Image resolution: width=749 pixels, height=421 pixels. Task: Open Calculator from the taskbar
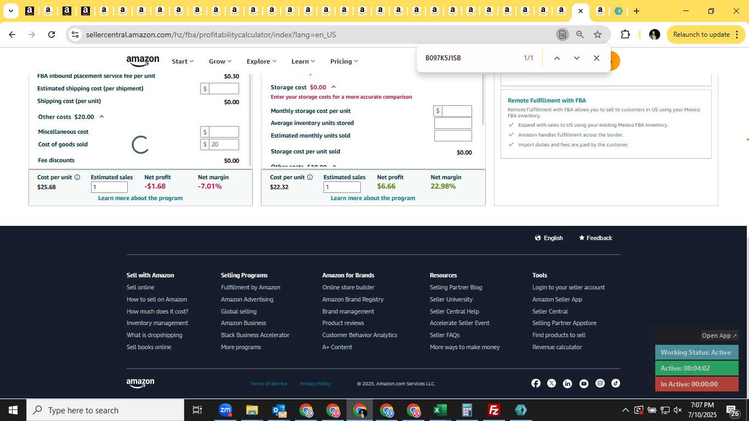pyautogui.click(x=467, y=410)
